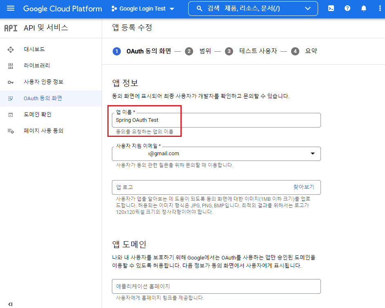This screenshot has height=308, width=385.
Task: Click the 앱 등록 수정 page title
Action: pyautogui.click(x=132, y=27)
